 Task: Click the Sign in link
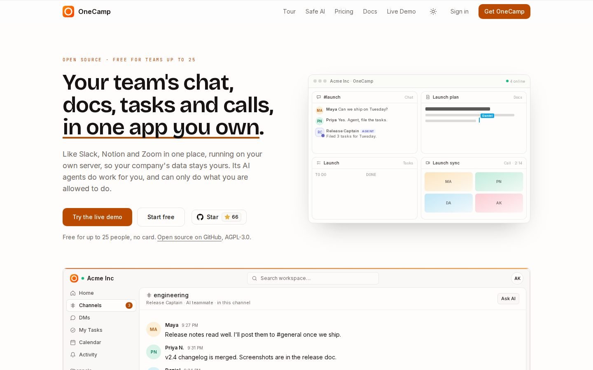click(459, 12)
